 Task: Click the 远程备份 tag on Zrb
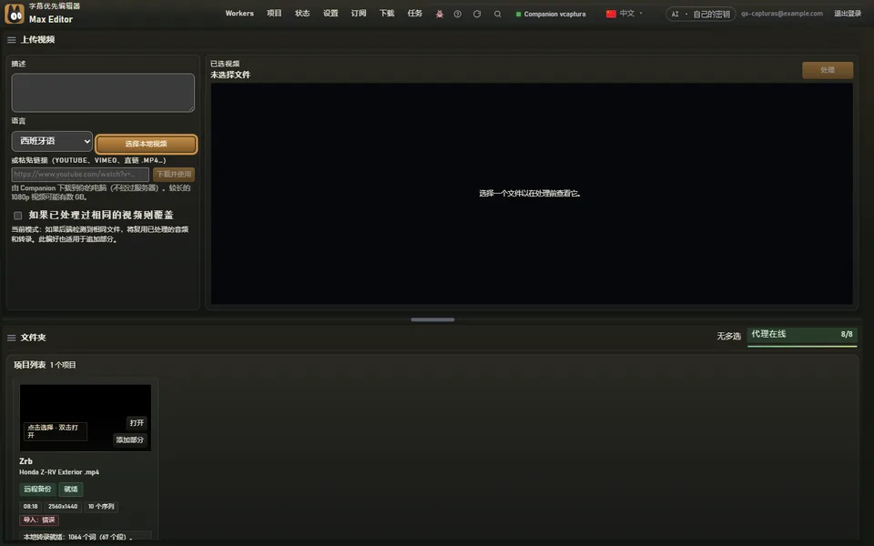pos(37,490)
